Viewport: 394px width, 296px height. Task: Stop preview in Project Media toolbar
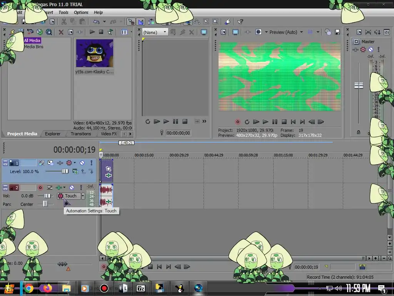[101, 32]
